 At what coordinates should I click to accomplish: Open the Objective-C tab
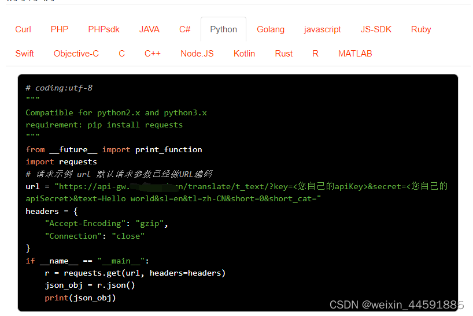[x=76, y=54]
